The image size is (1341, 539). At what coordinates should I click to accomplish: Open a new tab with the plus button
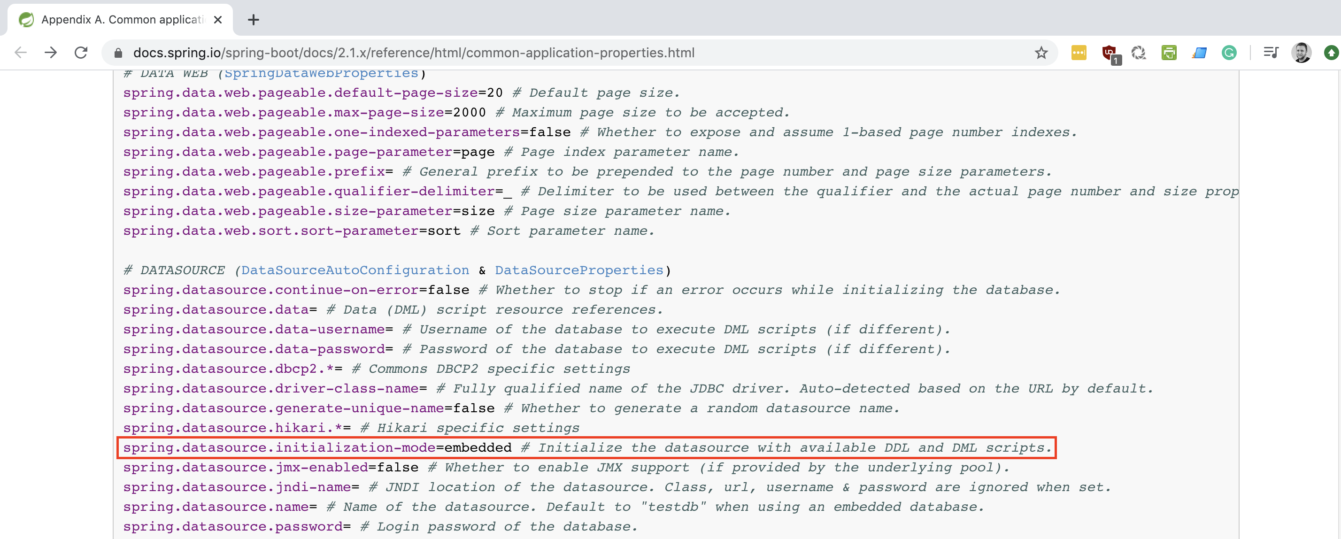[254, 20]
